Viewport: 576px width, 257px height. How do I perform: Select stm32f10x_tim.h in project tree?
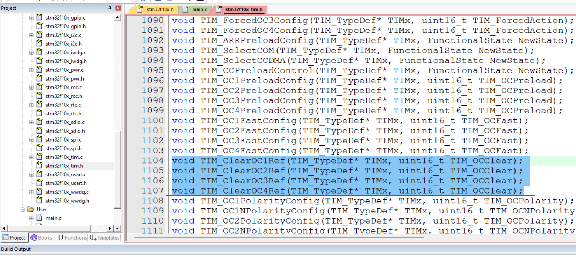[64, 166]
